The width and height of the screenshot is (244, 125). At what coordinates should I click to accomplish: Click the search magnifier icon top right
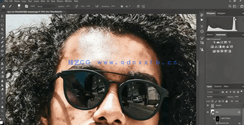230,6
